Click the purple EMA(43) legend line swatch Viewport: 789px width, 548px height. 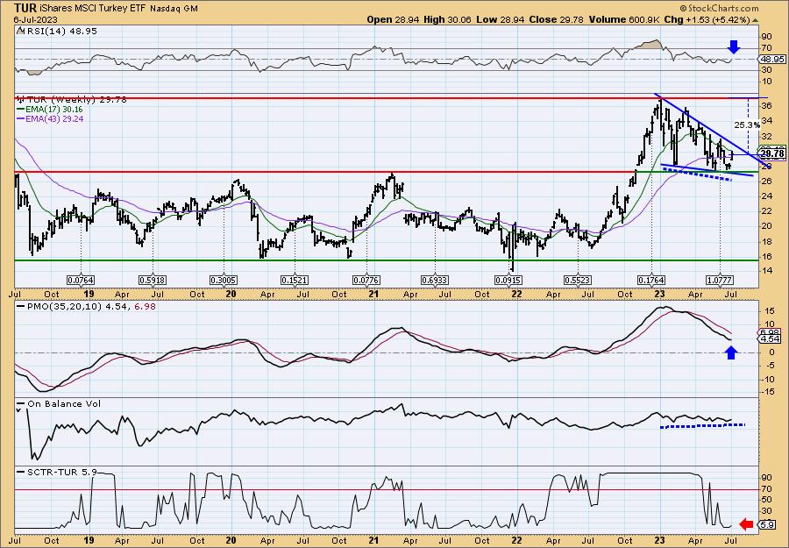pyautogui.click(x=22, y=118)
